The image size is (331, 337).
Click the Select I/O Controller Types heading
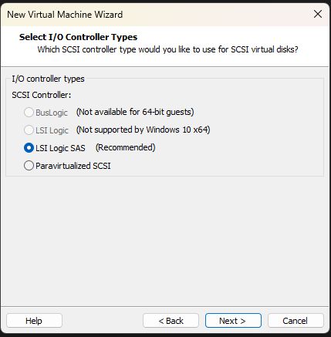coord(78,37)
